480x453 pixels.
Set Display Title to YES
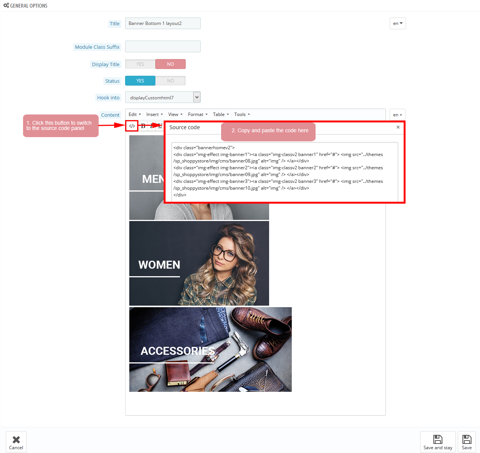(x=140, y=64)
